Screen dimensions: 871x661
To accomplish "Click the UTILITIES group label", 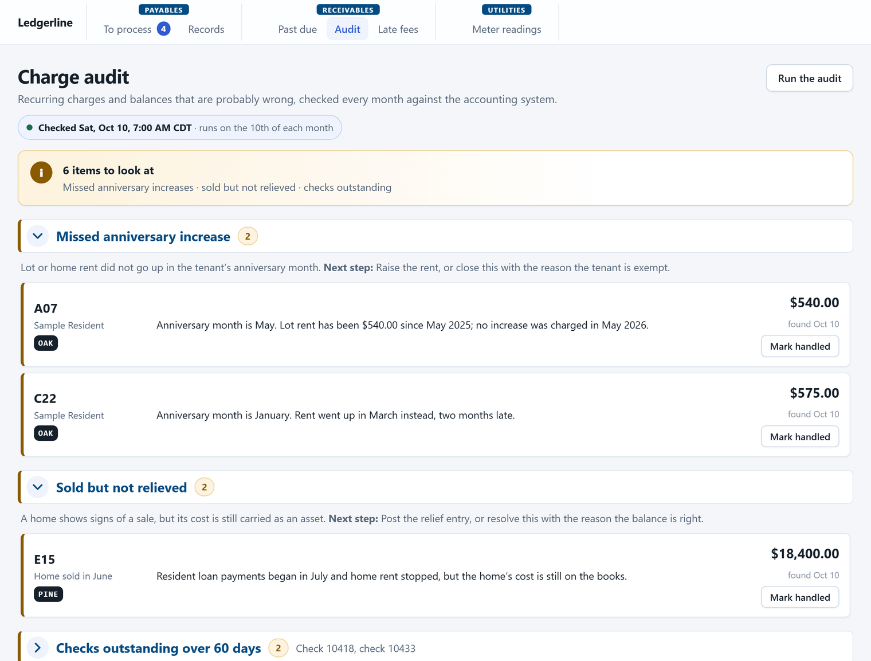I will 507,10.
